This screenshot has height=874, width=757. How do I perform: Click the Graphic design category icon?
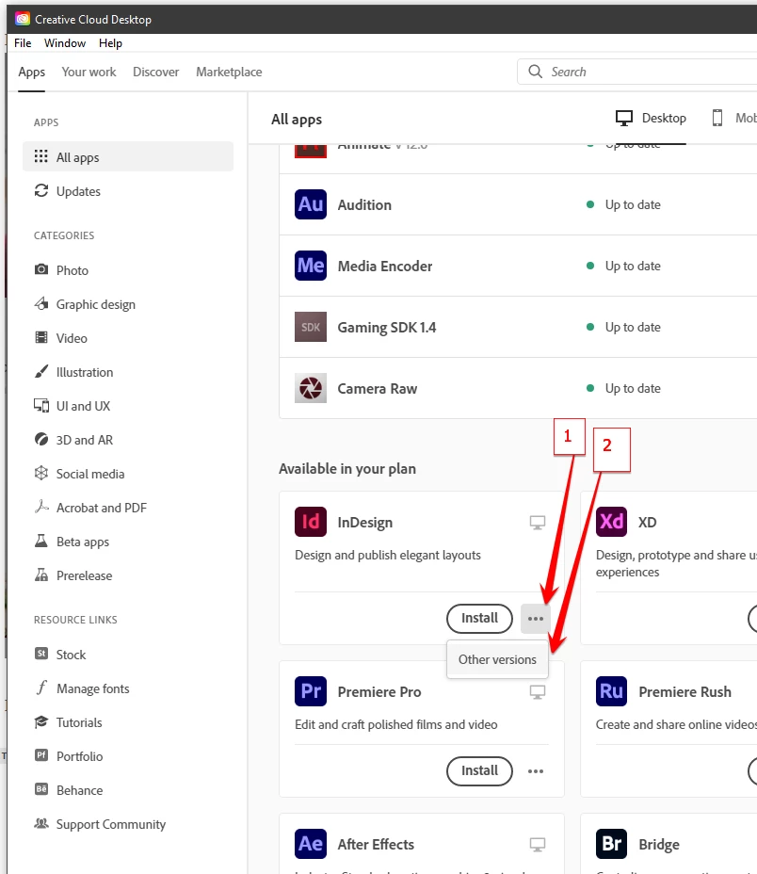(x=41, y=304)
